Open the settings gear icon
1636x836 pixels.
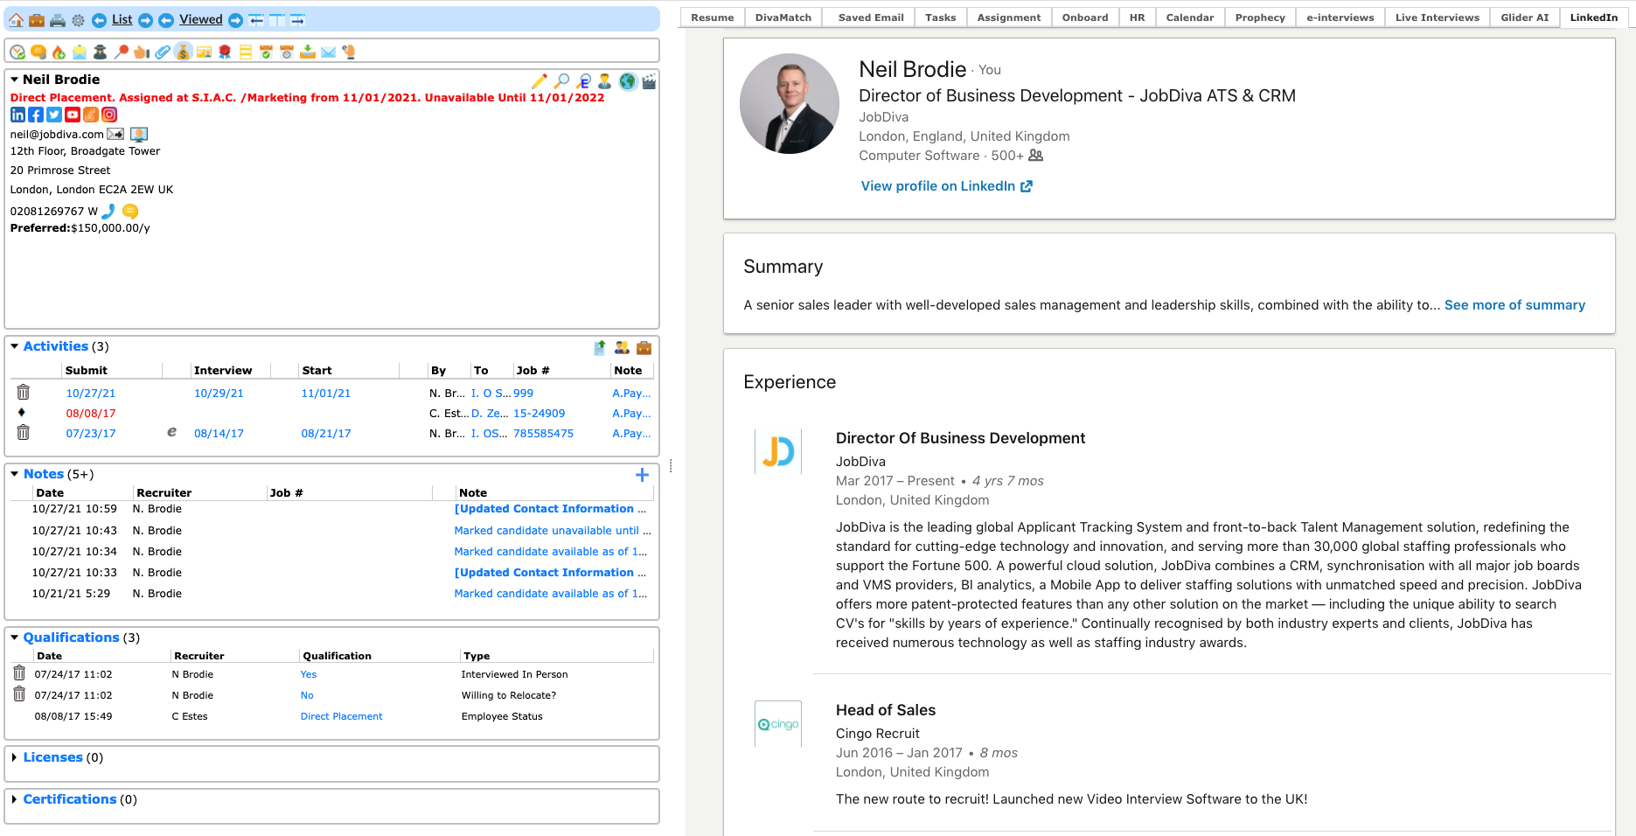(x=78, y=19)
